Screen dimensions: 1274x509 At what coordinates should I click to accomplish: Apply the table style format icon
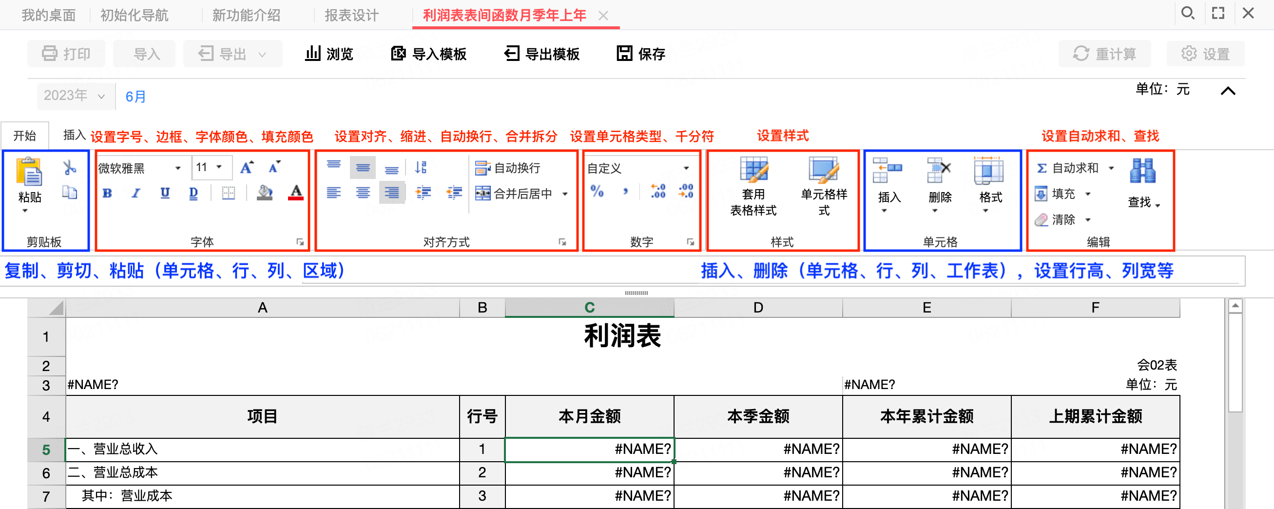click(x=753, y=171)
